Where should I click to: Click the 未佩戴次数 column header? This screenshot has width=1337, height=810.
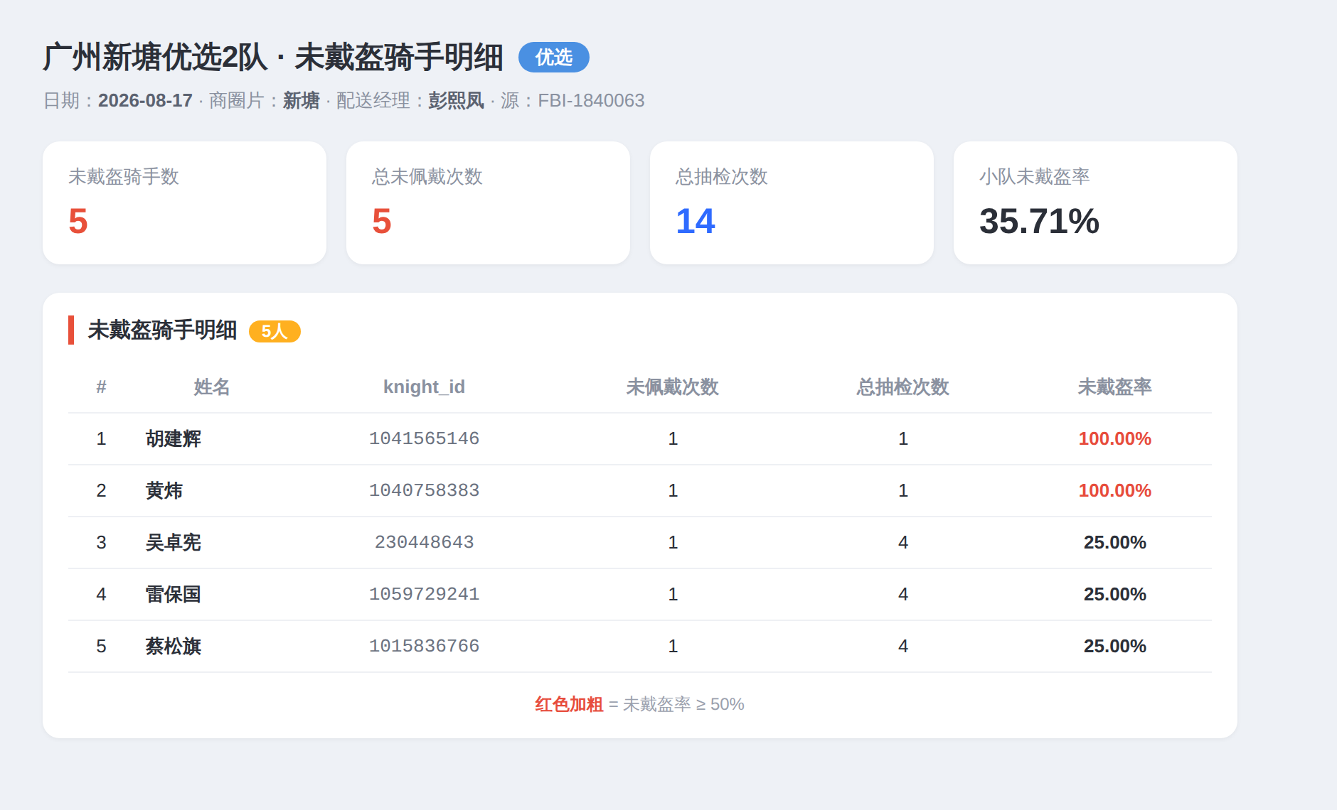click(x=673, y=387)
